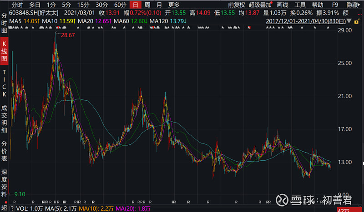The width and height of the screenshot is (364, 212).
Task: Choose the 1分 one-minute period
Action: click(x=51, y=5)
